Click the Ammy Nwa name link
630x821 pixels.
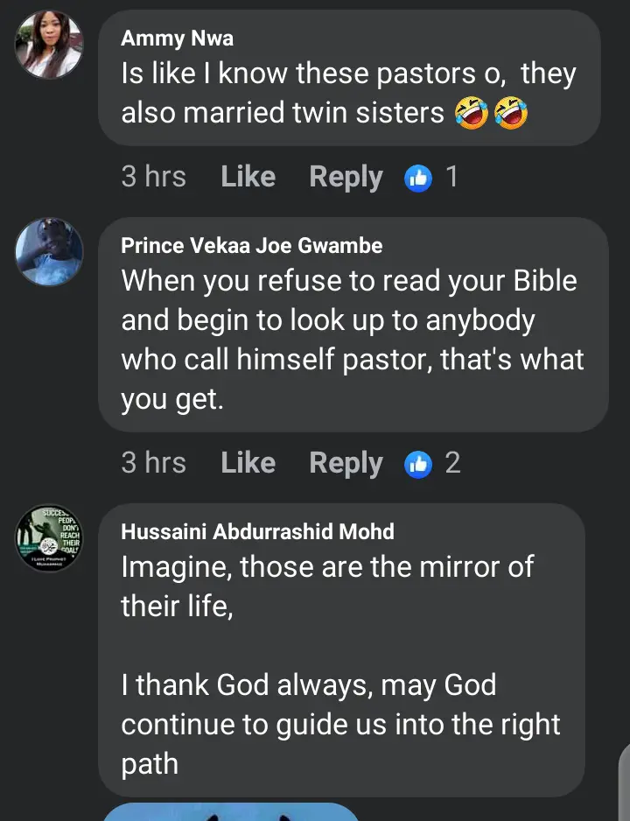[178, 38]
